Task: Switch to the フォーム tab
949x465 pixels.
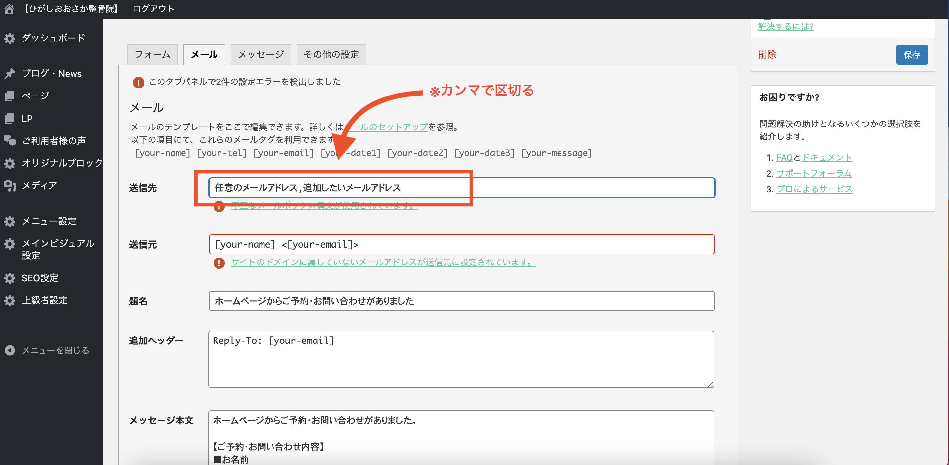Action: 153,54
